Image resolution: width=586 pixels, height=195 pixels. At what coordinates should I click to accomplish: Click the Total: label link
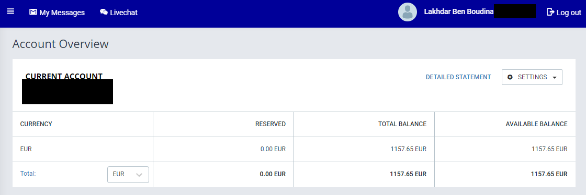28,174
